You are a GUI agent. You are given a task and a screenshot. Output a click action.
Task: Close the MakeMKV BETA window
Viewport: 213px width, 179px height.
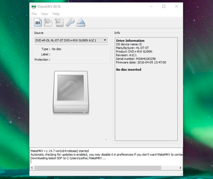tap(176, 6)
